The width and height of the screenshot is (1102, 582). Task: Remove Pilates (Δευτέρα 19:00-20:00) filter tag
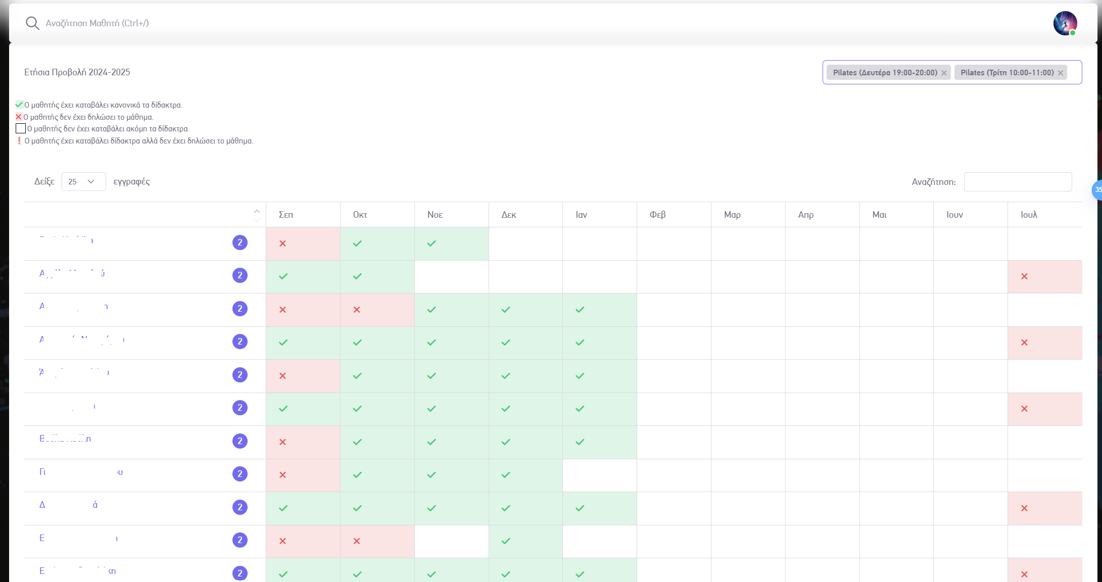[944, 73]
